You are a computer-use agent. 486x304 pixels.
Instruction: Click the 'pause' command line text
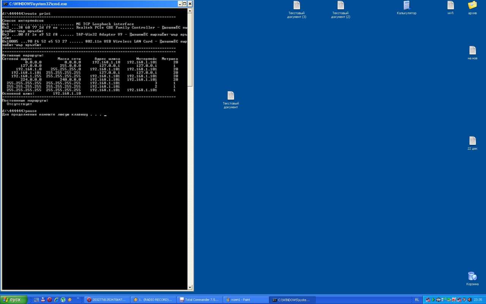pyautogui.click(x=31, y=111)
